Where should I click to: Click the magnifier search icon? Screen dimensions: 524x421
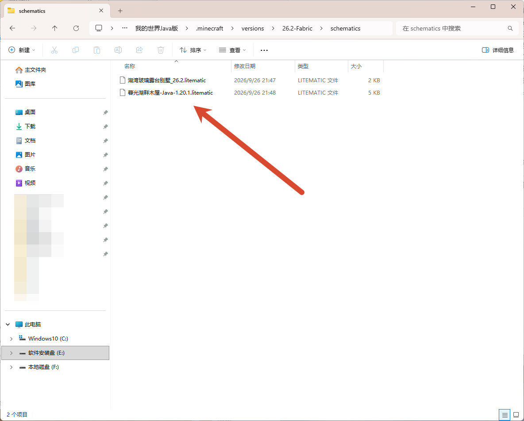pyautogui.click(x=510, y=28)
